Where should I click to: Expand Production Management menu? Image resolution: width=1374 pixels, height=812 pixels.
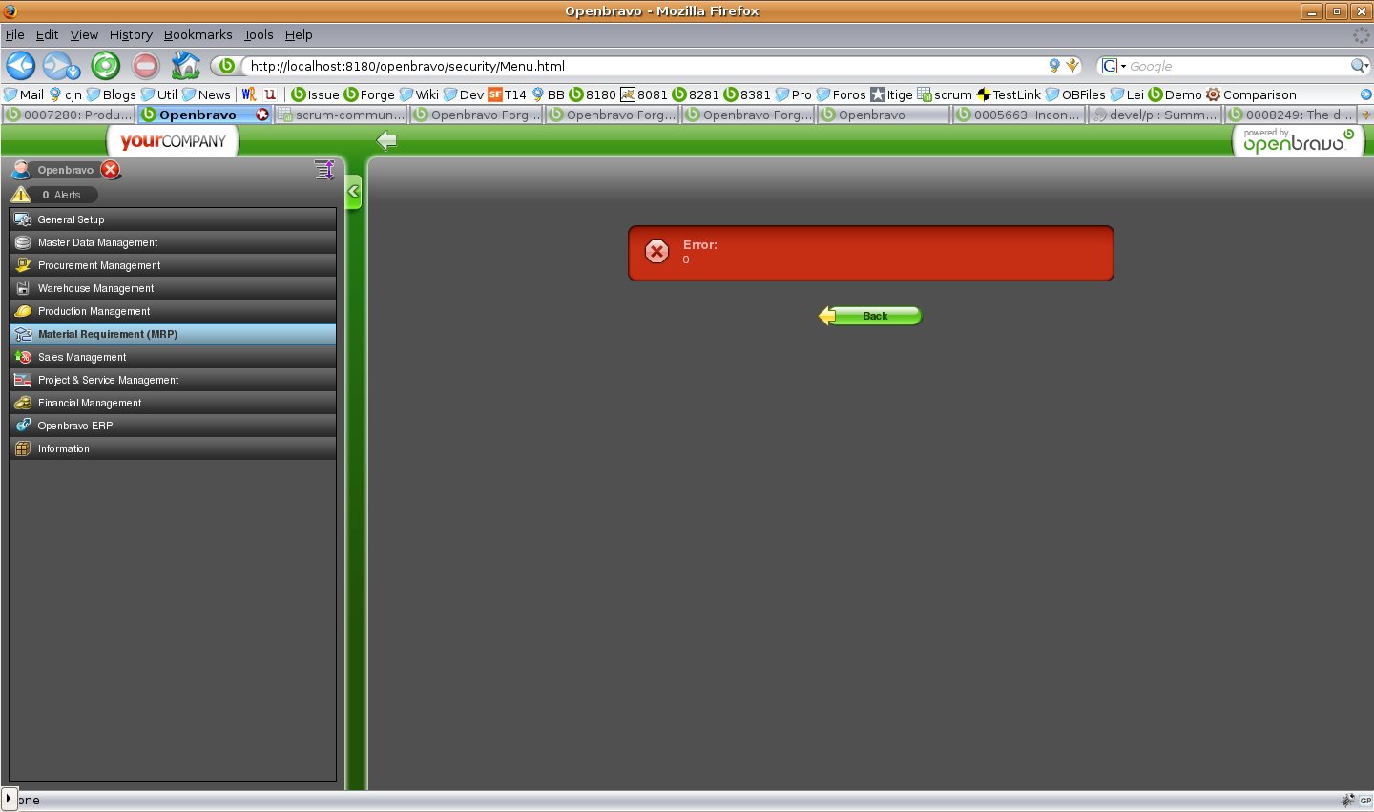point(173,311)
